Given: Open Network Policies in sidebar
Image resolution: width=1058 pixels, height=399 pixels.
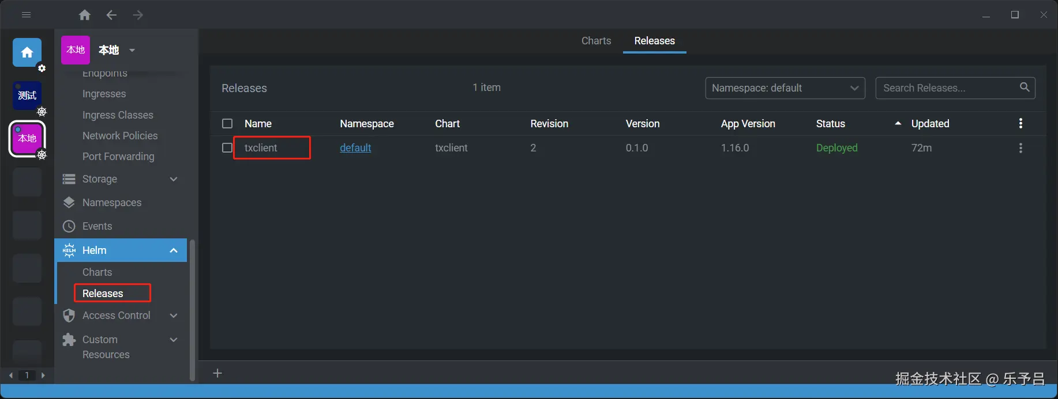Looking at the screenshot, I should pyautogui.click(x=120, y=136).
